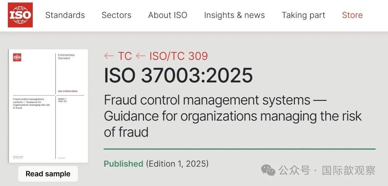Select the About ISO menu item
This screenshot has height=186, width=388.
pos(168,15)
